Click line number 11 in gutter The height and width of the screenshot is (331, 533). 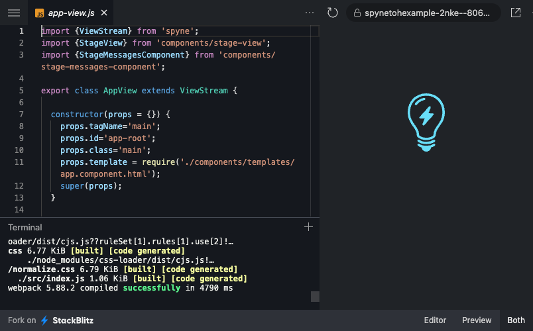coord(19,162)
